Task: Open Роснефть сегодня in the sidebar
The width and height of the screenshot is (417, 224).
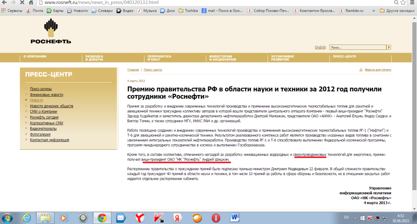Action: point(44,117)
